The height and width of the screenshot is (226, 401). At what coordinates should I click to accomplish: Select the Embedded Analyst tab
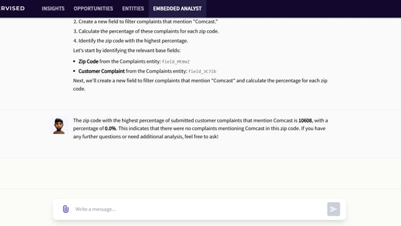point(177,8)
